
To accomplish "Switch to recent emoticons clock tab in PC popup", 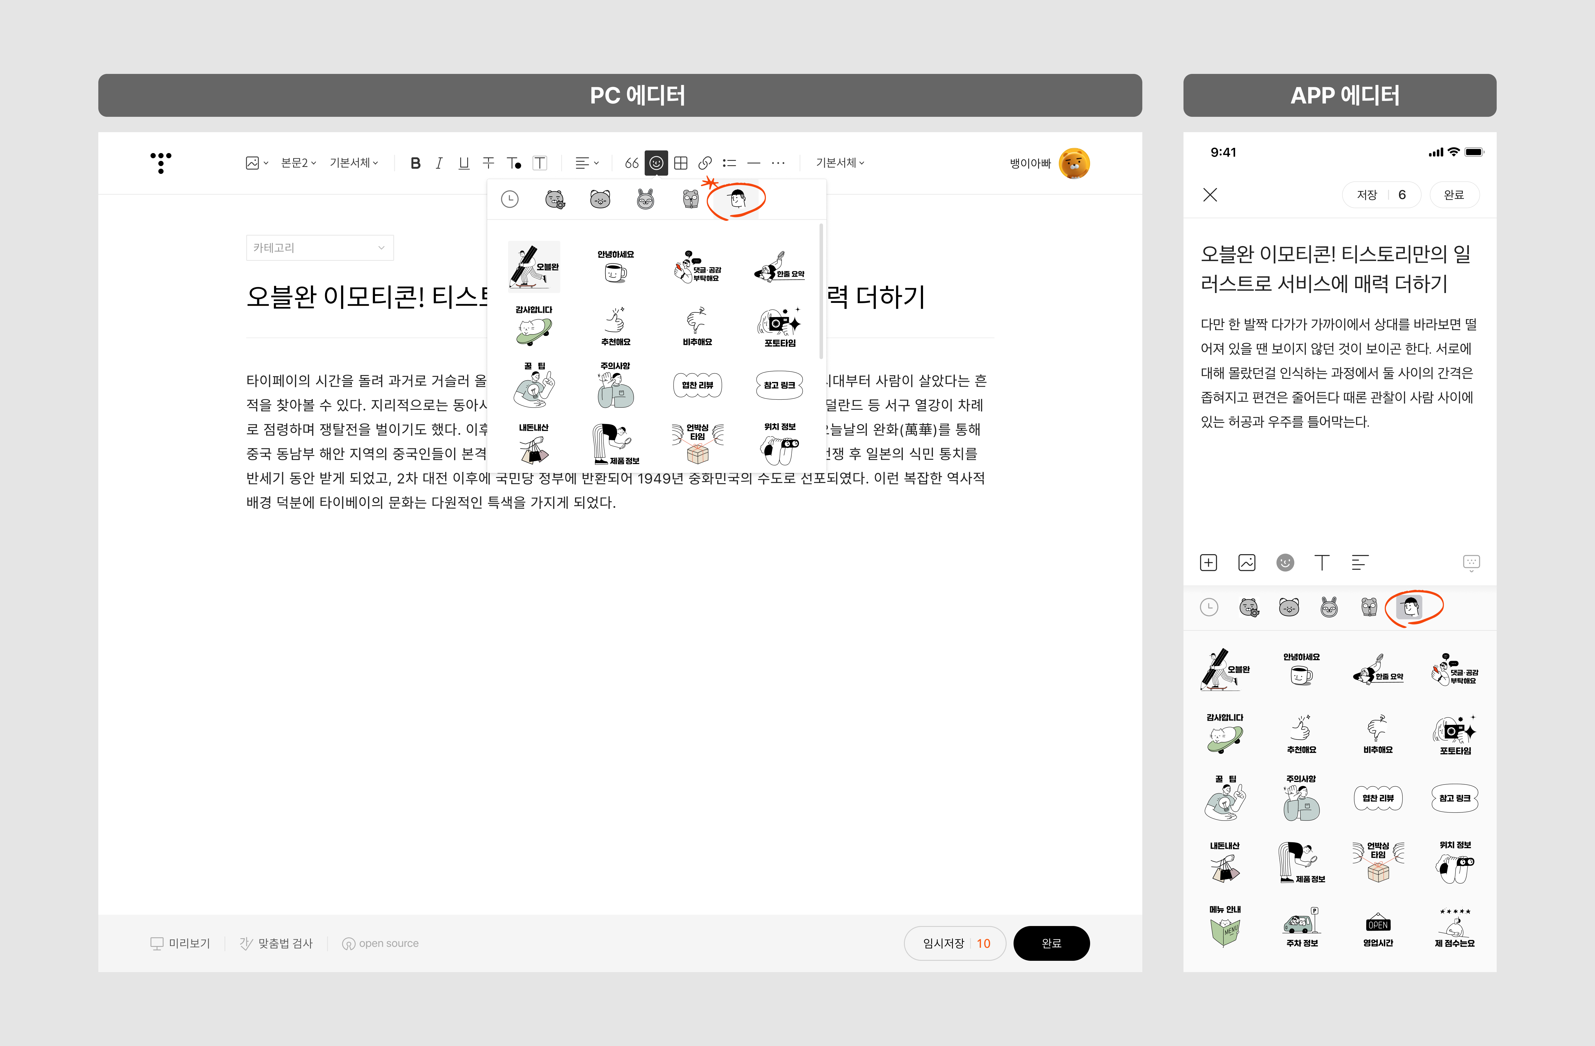I will click(x=510, y=199).
